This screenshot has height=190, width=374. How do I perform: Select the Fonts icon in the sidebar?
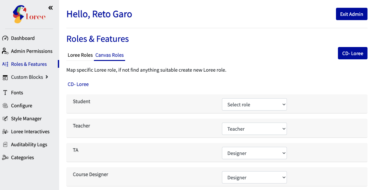click(6, 92)
